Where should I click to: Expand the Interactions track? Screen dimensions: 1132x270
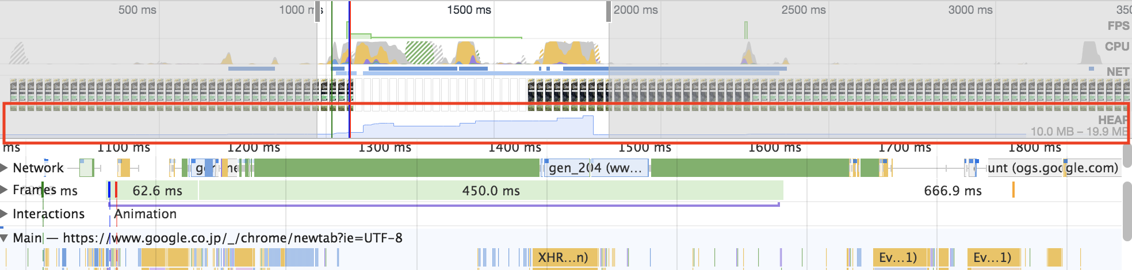point(4,214)
